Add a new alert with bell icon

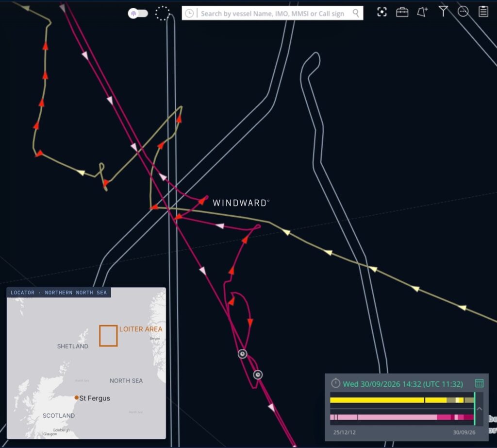(x=422, y=12)
